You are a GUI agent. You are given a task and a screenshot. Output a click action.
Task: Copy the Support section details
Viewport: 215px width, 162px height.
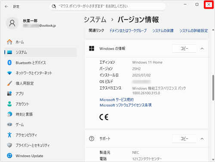click(x=184, y=139)
